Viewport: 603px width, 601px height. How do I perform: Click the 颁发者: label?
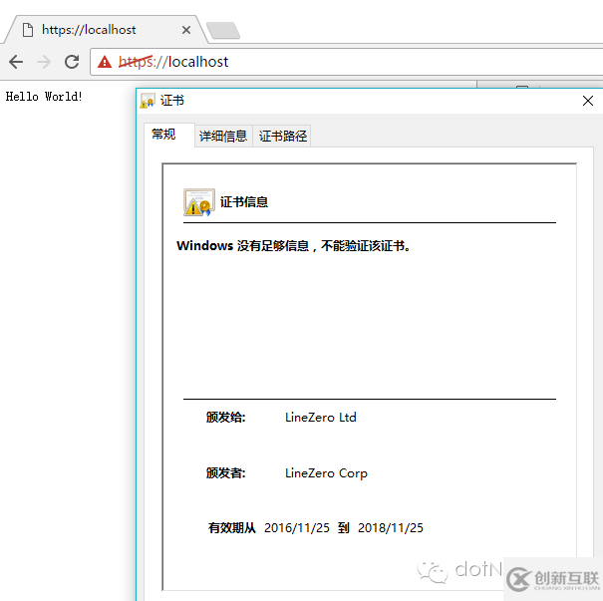(225, 473)
